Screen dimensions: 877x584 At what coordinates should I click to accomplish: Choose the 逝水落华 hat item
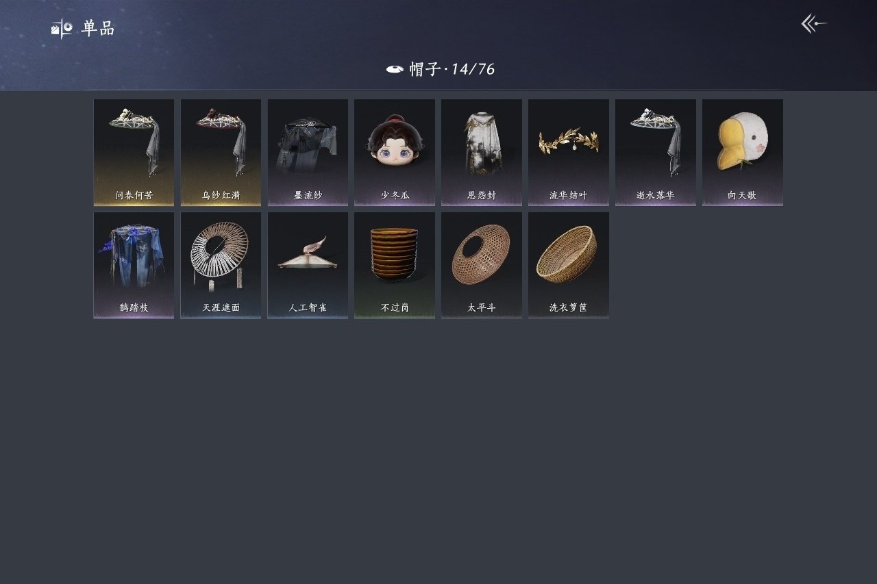(656, 153)
